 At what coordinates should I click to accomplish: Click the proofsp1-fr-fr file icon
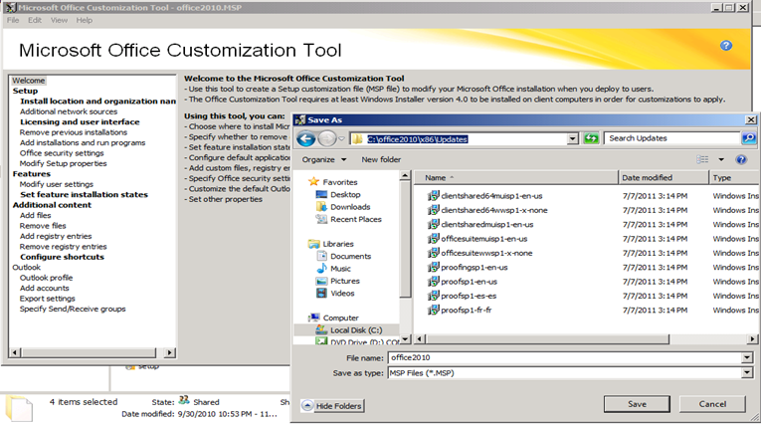[x=433, y=310]
